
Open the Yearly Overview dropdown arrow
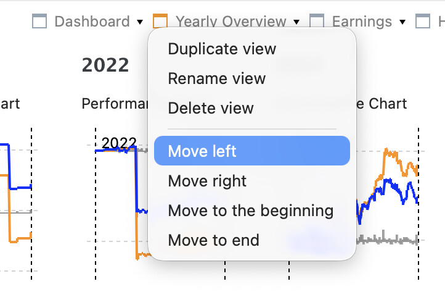(296, 22)
